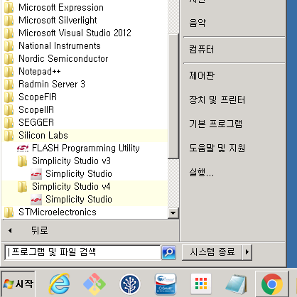Open the circuit tree taskbar icon

(x=130, y=283)
